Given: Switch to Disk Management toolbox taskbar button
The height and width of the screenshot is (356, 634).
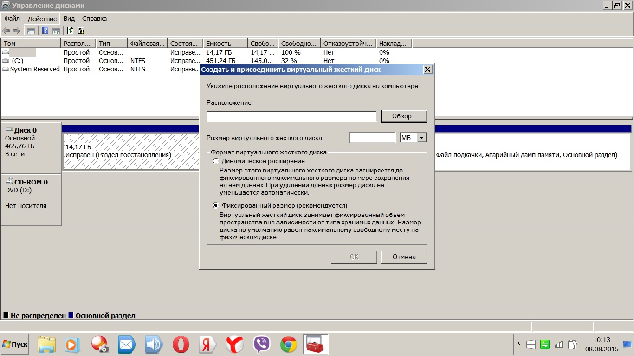Looking at the screenshot, I should point(316,344).
